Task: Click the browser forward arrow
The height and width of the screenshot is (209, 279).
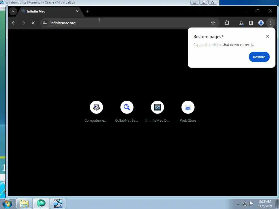Action: [23, 23]
